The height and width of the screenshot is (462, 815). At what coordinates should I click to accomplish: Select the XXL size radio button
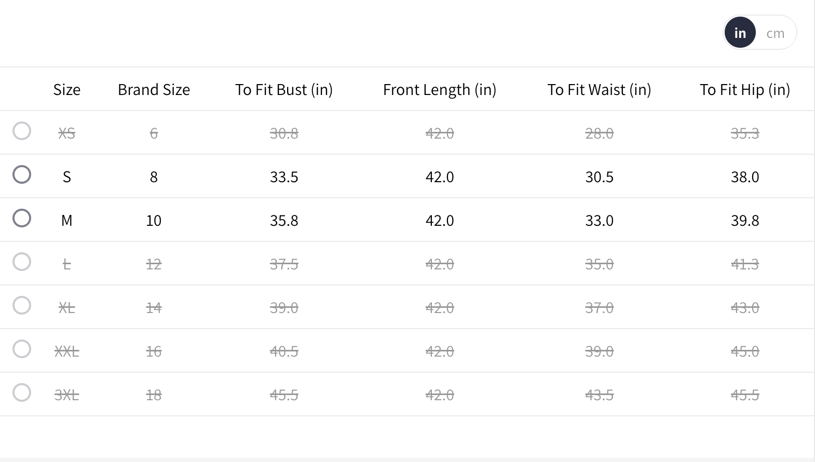pyautogui.click(x=22, y=349)
